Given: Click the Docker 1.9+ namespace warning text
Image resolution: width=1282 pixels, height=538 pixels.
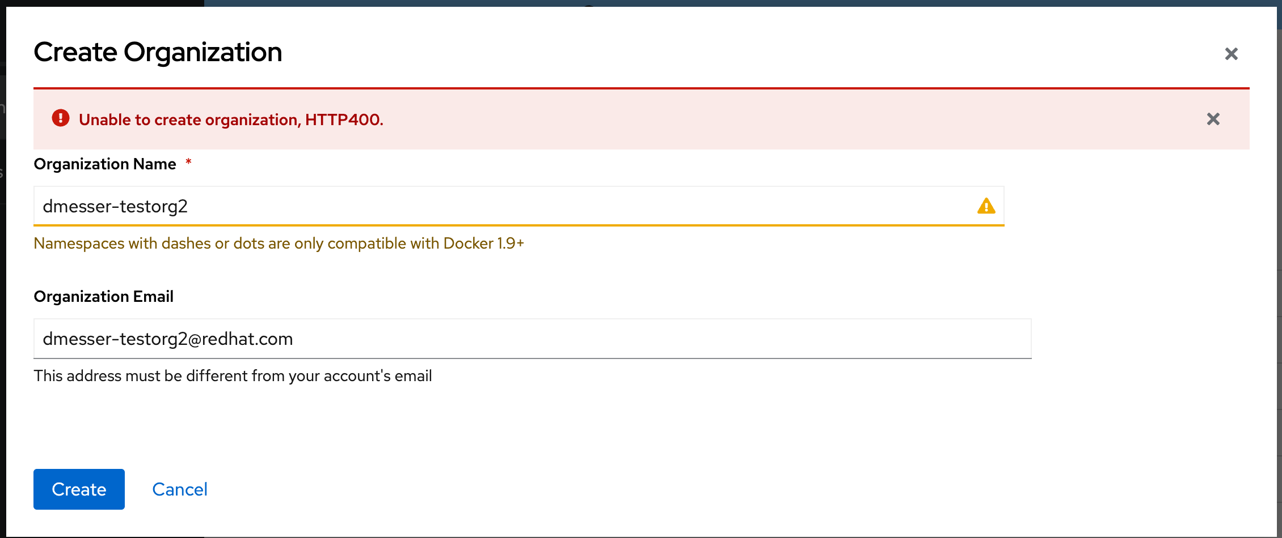Looking at the screenshot, I should point(279,244).
